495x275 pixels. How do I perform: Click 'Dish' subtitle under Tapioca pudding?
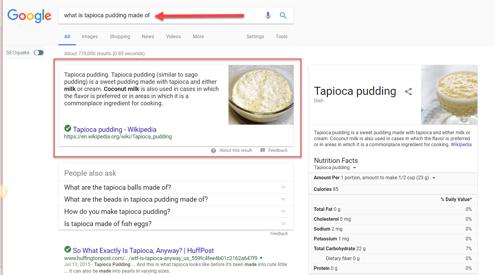[319, 101]
